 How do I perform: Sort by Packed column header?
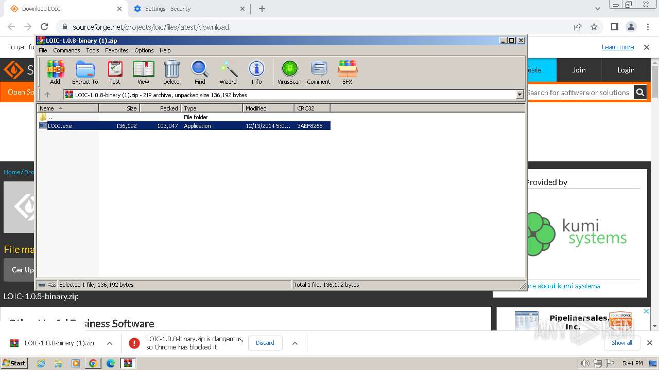[160, 108]
